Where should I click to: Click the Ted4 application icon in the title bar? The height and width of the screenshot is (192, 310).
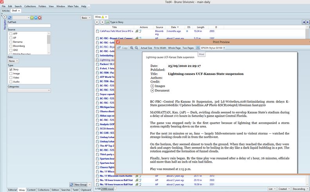tap(2, 2)
